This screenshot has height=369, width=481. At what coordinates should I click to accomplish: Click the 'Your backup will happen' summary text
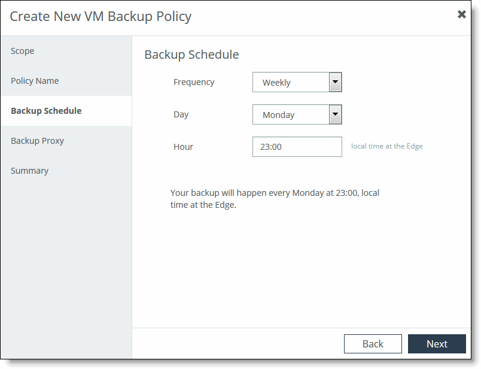pyautogui.click(x=275, y=199)
